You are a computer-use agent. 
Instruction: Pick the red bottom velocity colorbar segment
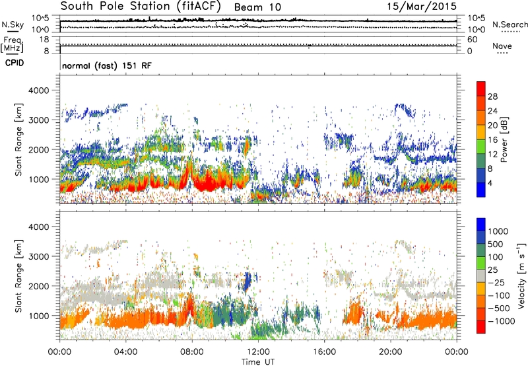point(481,327)
